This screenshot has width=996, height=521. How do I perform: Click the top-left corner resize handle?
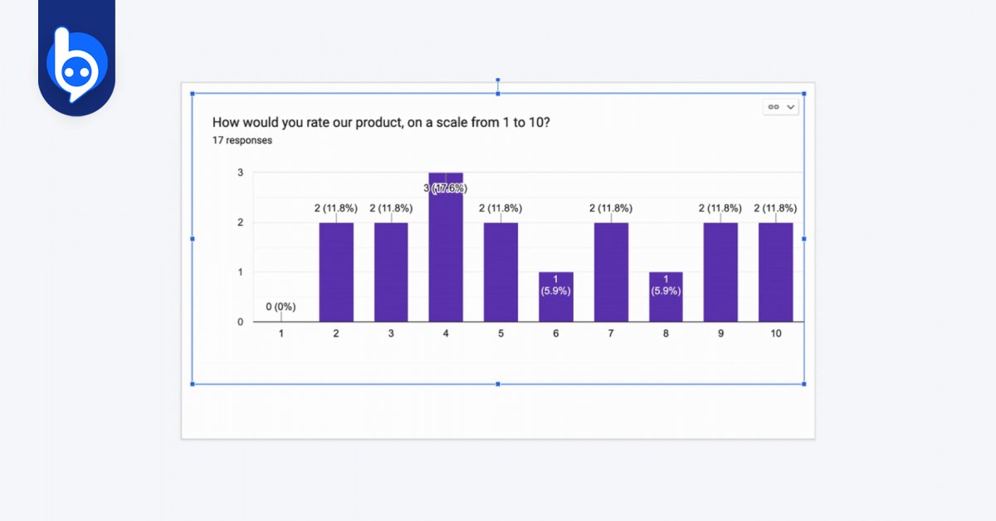click(x=193, y=94)
